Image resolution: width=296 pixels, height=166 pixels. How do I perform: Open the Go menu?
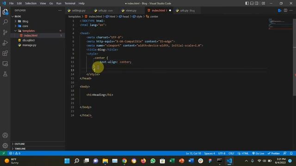pos(51,3)
